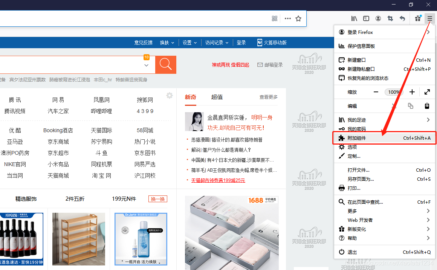Select 恢复先前的浏览状态 menu item
Image resolution: width=437 pixels, height=270 pixels.
[x=385, y=78]
